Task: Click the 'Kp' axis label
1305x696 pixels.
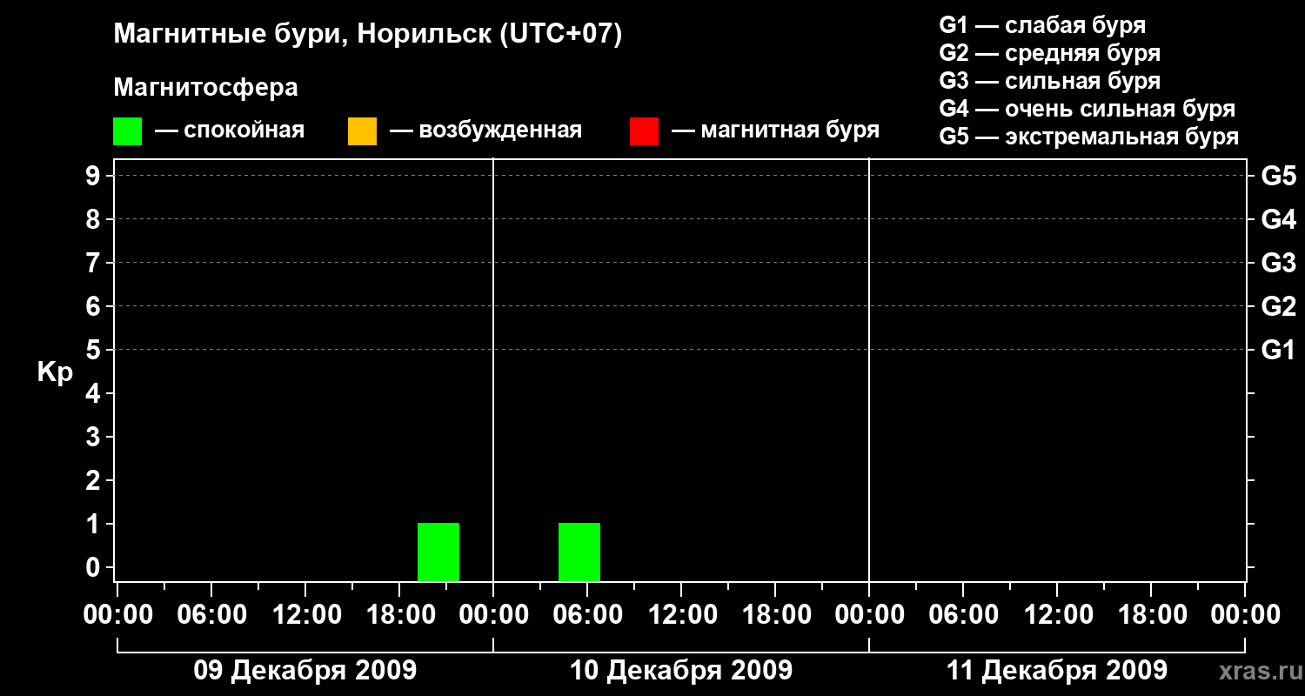Action: click(x=55, y=372)
